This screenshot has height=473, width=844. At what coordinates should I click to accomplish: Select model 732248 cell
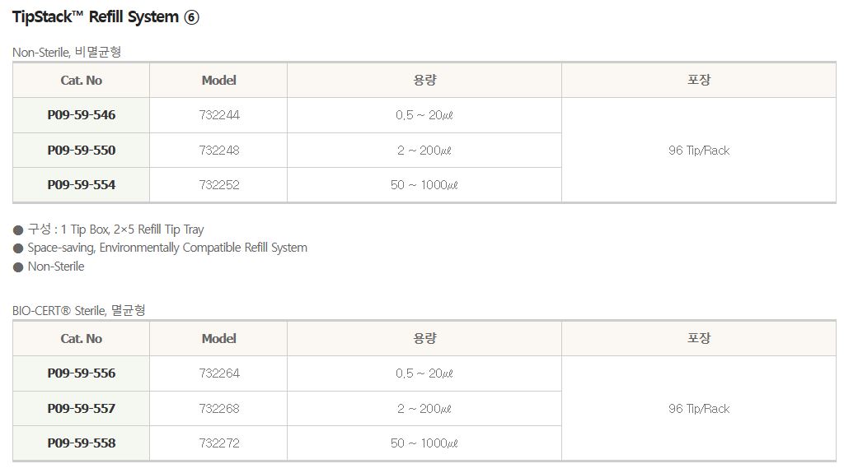pyautogui.click(x=219, y=151)
